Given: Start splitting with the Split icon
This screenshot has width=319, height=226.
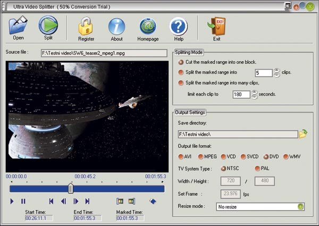Looking at the screenshot, I should coord(48,25).
